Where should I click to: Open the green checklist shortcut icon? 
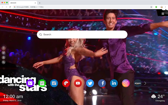click(x=42, y=83)
